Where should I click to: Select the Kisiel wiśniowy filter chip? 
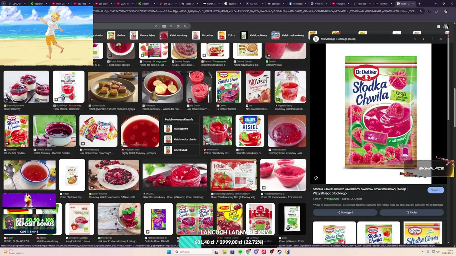point(174,36)
